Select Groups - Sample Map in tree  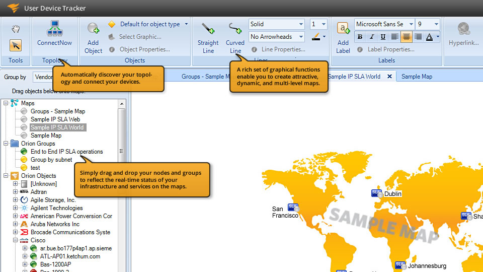57,111
